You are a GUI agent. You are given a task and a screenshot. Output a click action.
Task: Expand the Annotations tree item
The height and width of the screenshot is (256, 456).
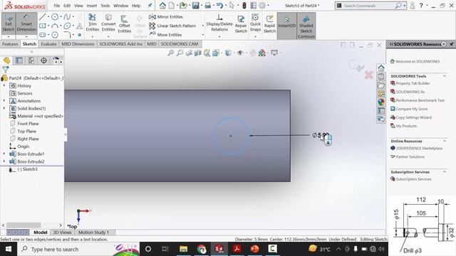pos(4,101)
